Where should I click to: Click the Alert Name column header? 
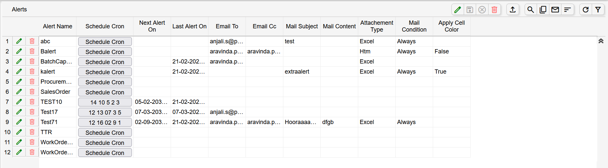point(58,26)
